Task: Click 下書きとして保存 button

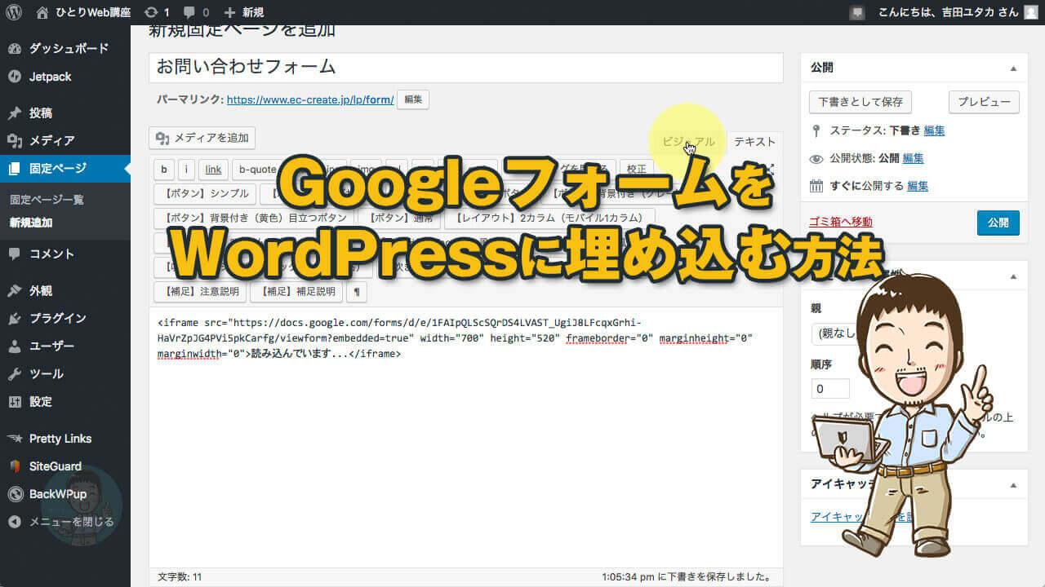Action: pyautogui.click(x=860, y=102)
